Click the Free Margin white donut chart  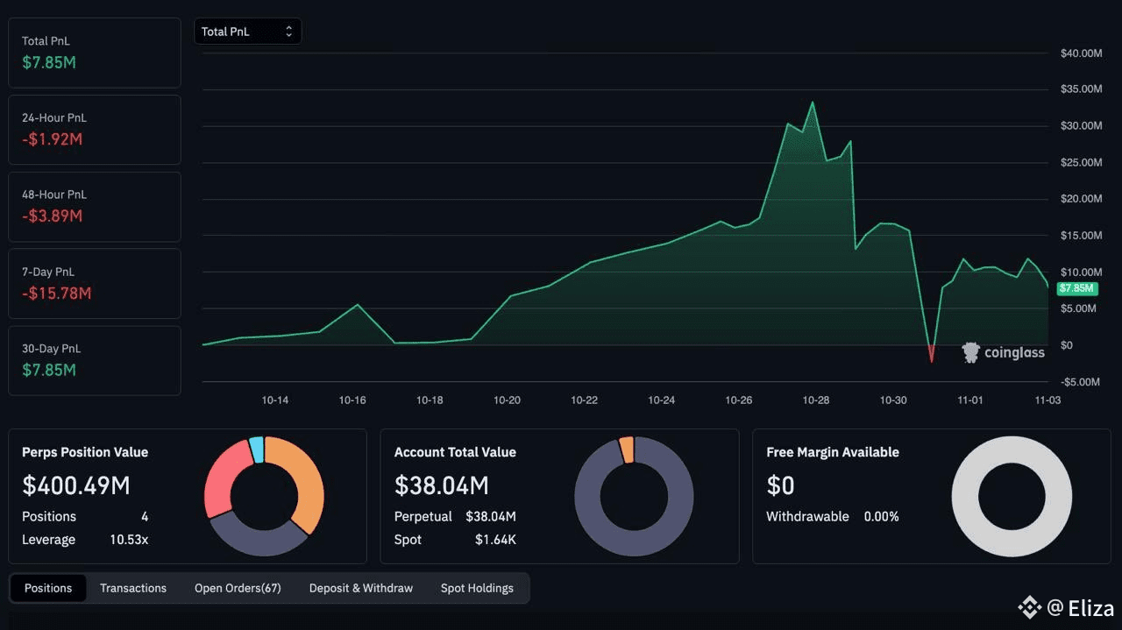click(1012, 496)
